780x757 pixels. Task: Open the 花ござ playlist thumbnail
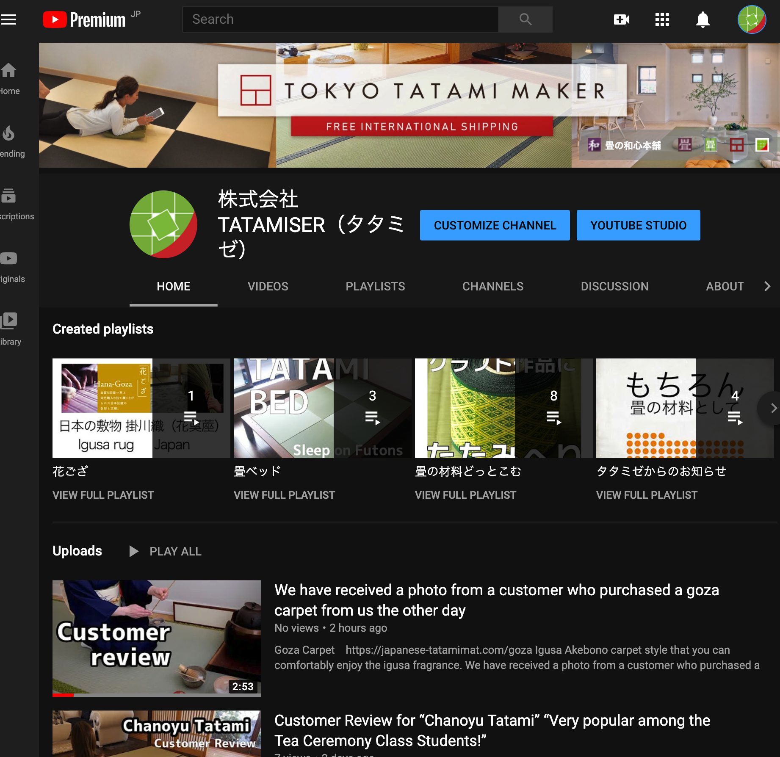click(141, 408)
